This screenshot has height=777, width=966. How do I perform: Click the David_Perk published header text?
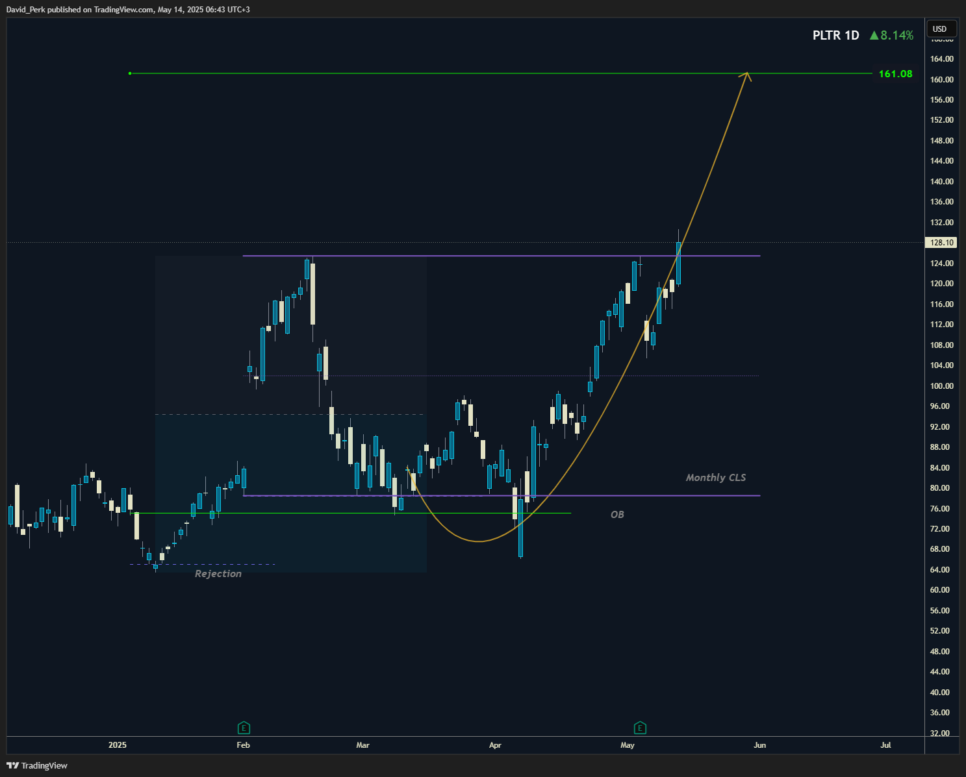coord(128,10)
